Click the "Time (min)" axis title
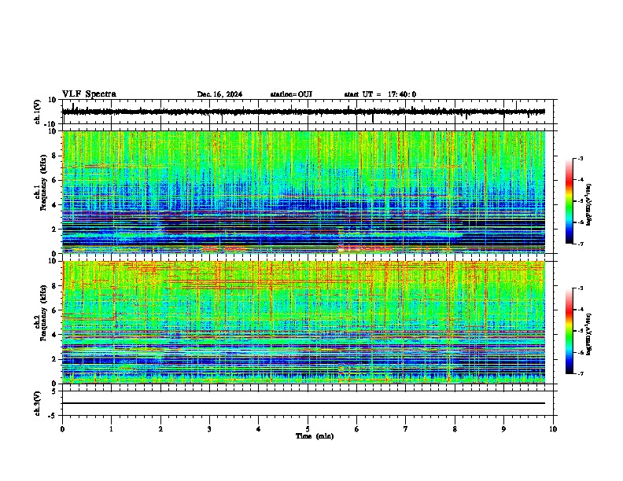The image size is (623, 481). (315, 436)
